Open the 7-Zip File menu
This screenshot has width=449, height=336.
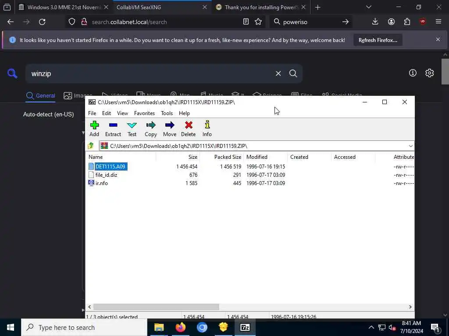pyautogui.click(x=92, y=113)
